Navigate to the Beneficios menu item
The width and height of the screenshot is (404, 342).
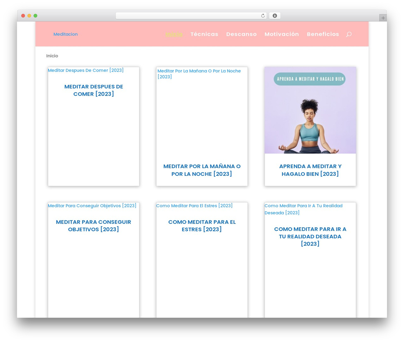coord(323,34)
